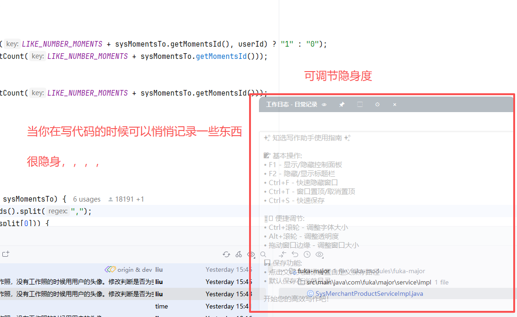Click the dashed-square icon in the 工作日志 title bar
517x317 pixels.
coord(360,105)
